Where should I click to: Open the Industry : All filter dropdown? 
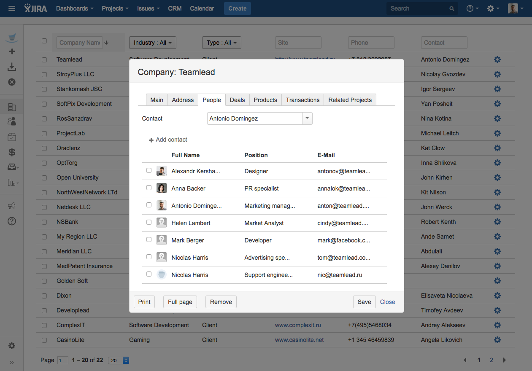[x=152, y=43]
